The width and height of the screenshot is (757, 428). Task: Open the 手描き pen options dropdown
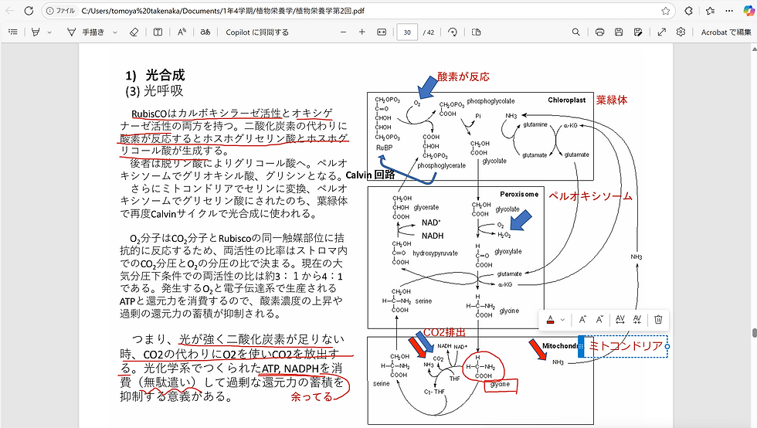(x=115, y=32)
